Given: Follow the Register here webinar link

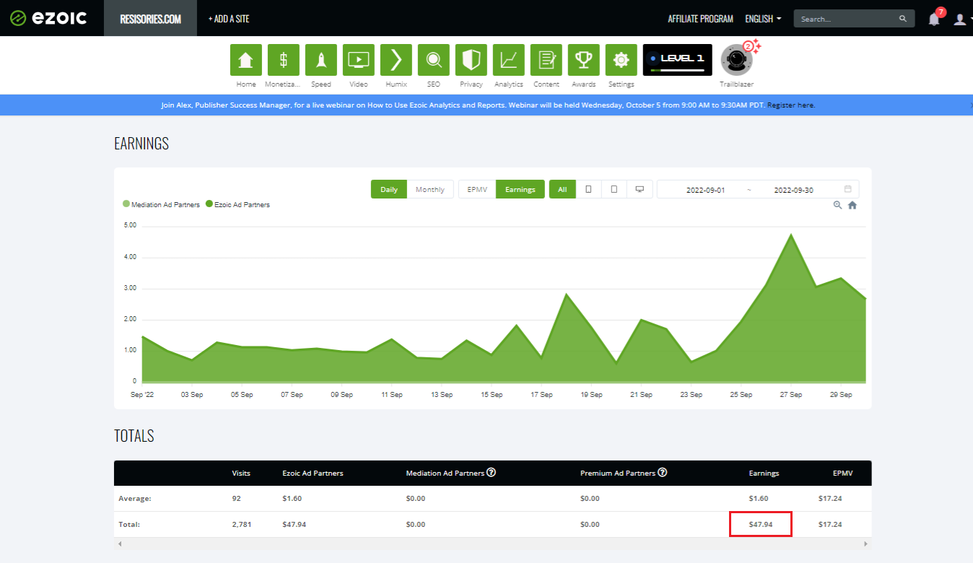Looking at the screenshot, I should (791, 105).
